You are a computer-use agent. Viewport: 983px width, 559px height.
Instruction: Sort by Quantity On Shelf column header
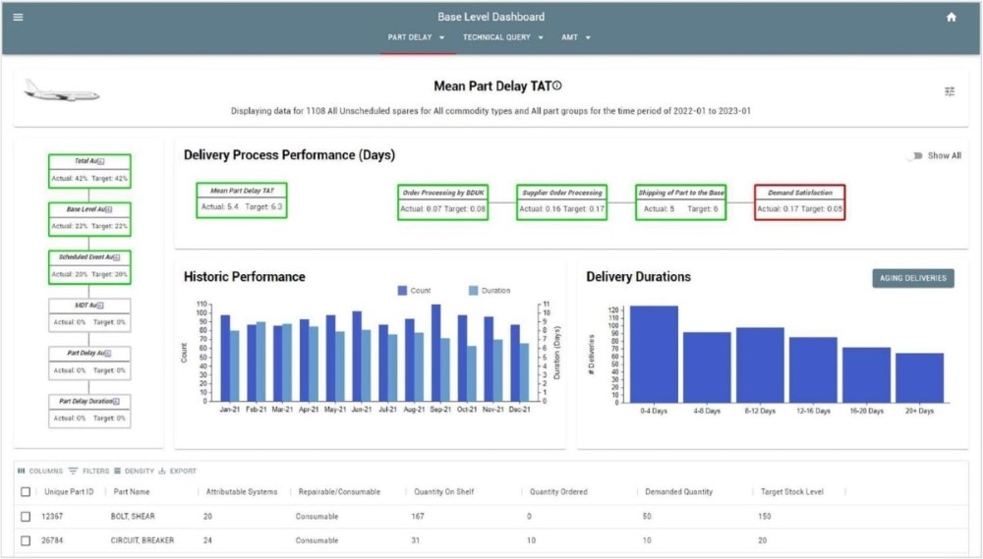(444, 492)
